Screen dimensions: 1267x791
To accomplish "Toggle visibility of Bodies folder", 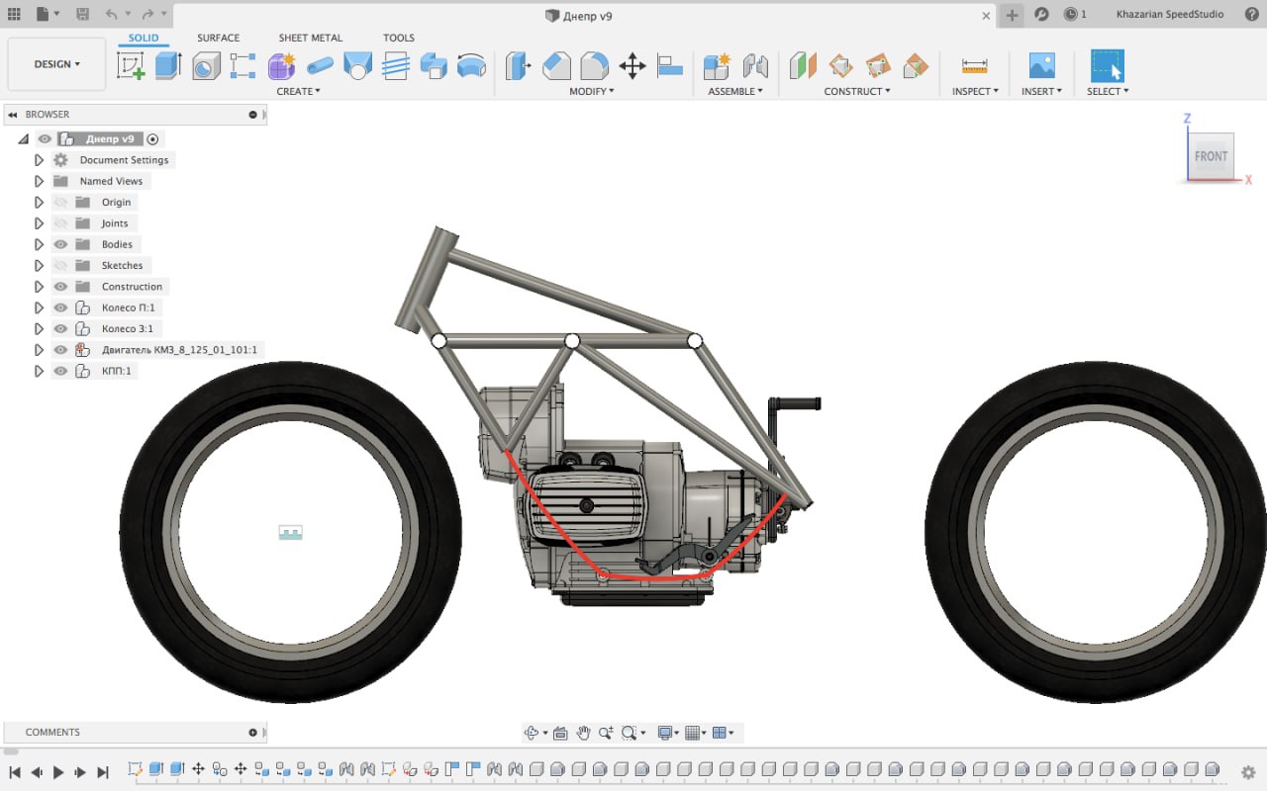I will tap(60, 244).
